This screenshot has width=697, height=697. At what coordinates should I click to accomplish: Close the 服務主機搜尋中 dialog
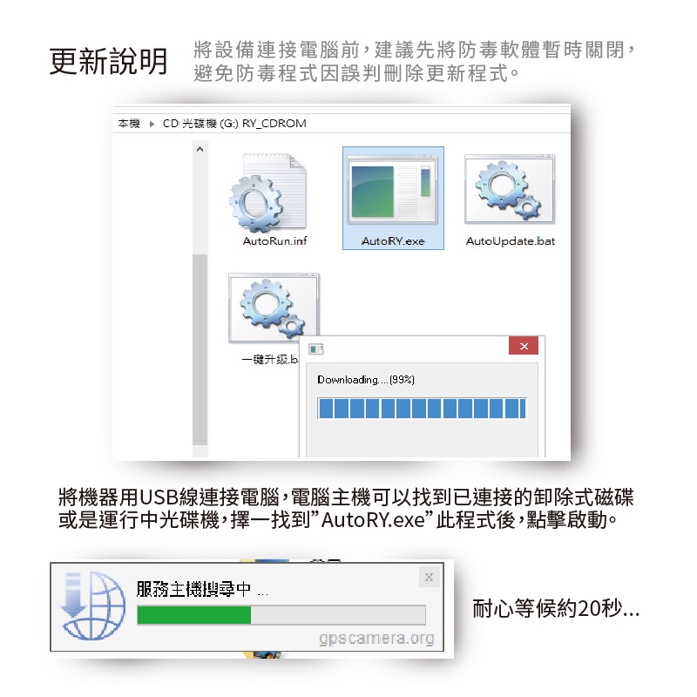[429, 578]
